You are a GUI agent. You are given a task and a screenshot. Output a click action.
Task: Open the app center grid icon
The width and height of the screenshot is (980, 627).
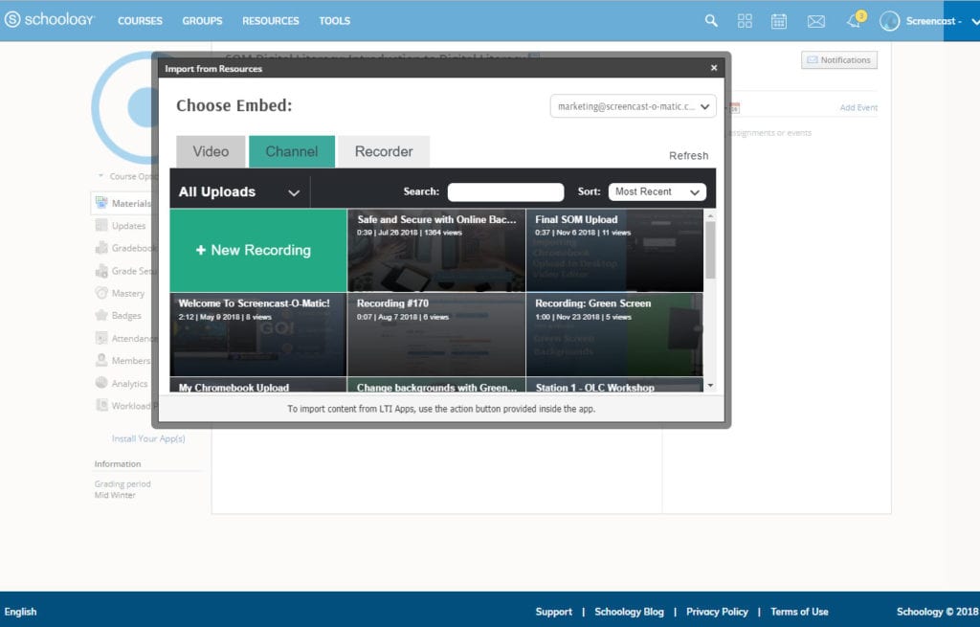(745, 21)
